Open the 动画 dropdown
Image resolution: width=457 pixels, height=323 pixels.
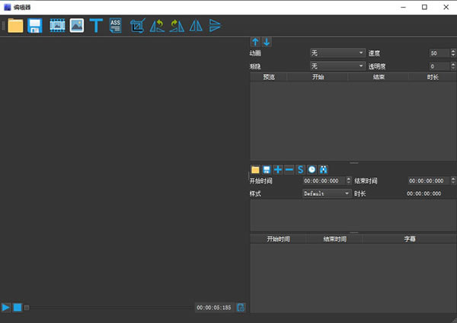click(x=338, y=53)
